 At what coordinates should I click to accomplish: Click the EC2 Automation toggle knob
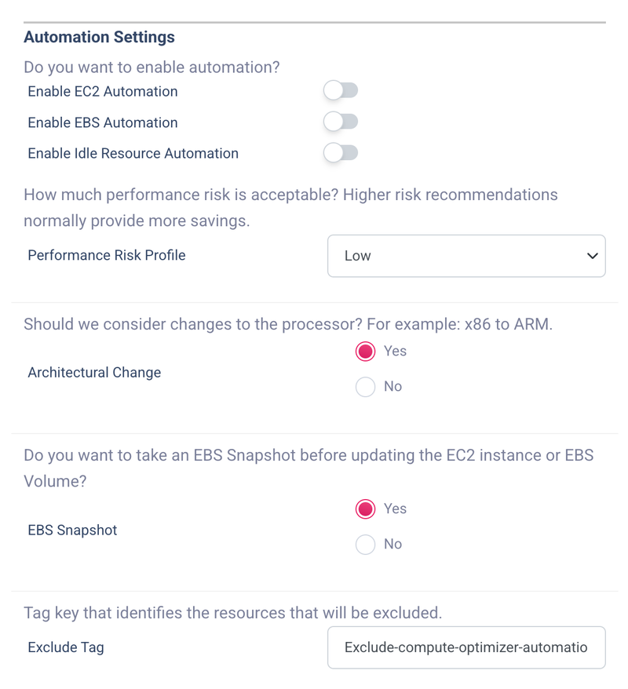[332, 90]
